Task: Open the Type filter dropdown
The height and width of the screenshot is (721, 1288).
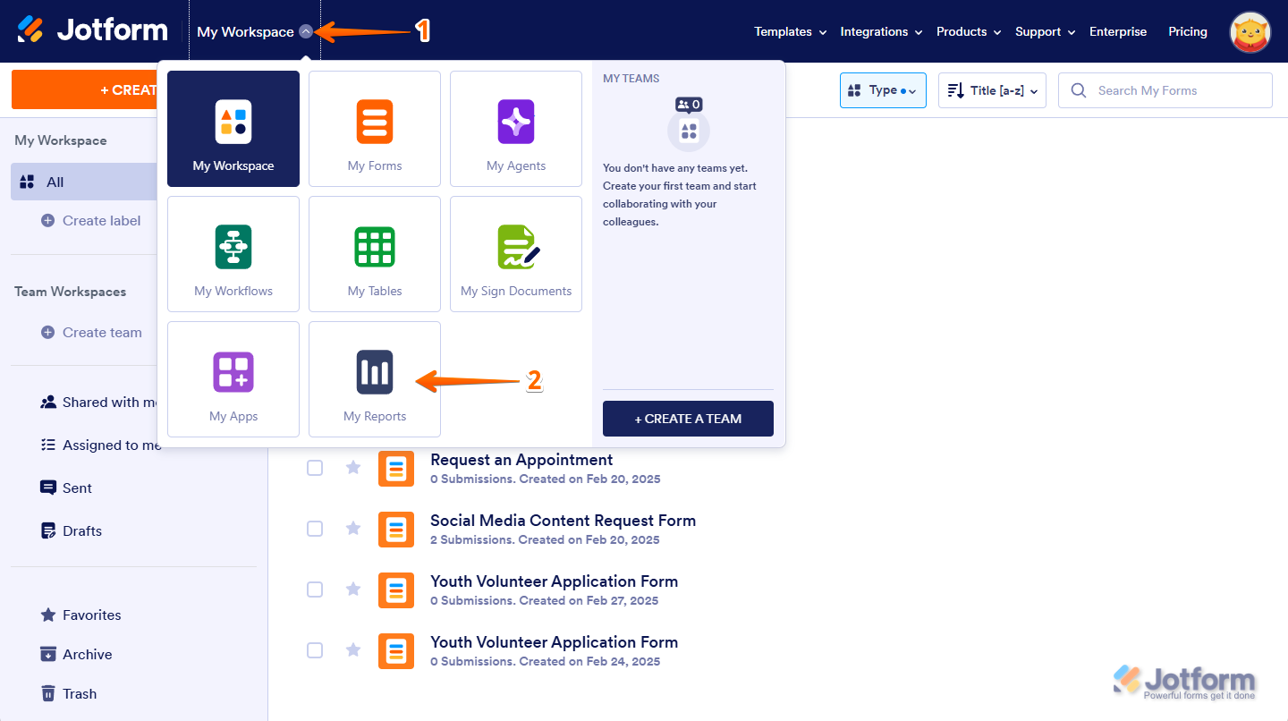Action: click(882, 89)
